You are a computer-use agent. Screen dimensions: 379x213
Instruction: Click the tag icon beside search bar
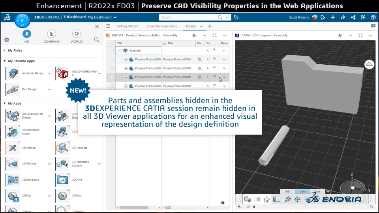[236, 17]
